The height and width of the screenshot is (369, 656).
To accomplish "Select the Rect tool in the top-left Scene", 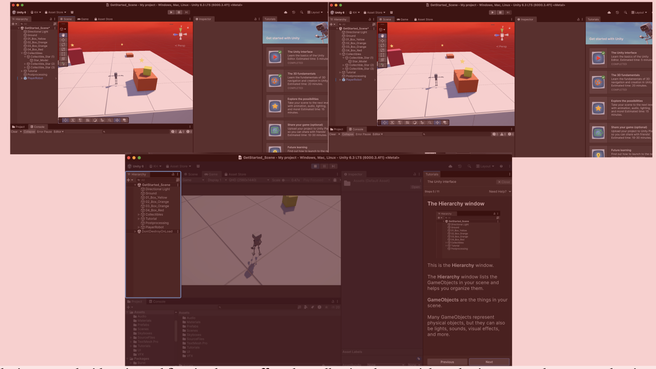I will click(x=63, y=54).
